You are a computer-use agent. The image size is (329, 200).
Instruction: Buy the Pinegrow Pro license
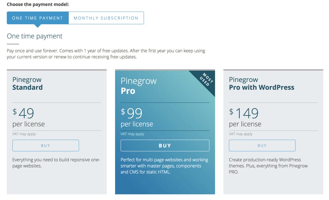click(165, 145)
